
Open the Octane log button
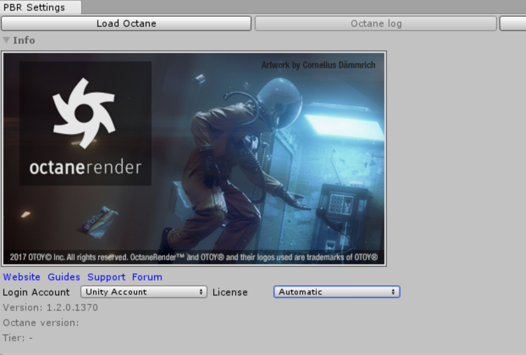(376, 24)
